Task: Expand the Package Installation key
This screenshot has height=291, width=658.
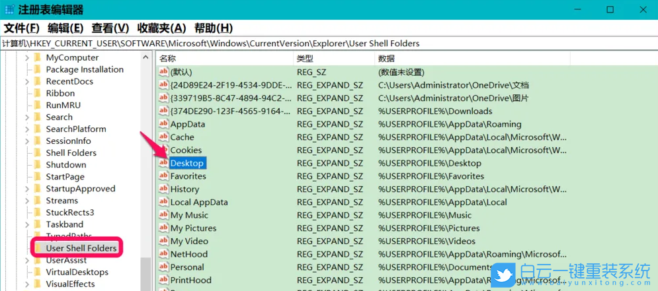Action: [27, 70]
